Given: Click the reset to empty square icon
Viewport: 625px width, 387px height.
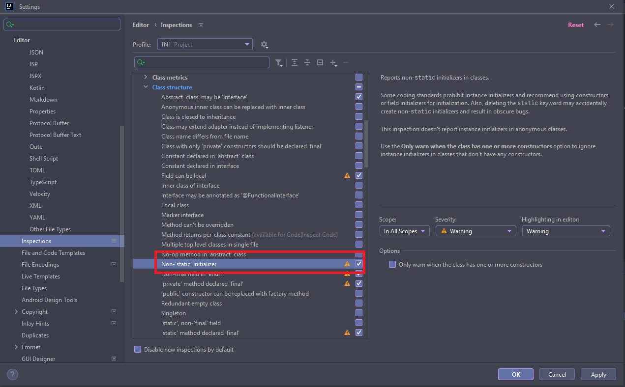Looking at the screenshot, I should [320, 62].
